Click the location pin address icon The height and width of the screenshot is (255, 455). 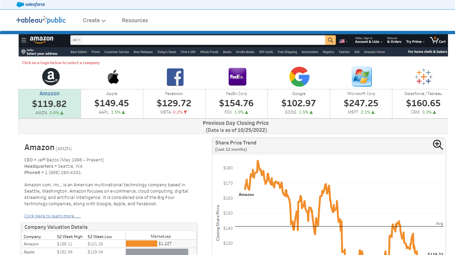click(x=23, y=52)
